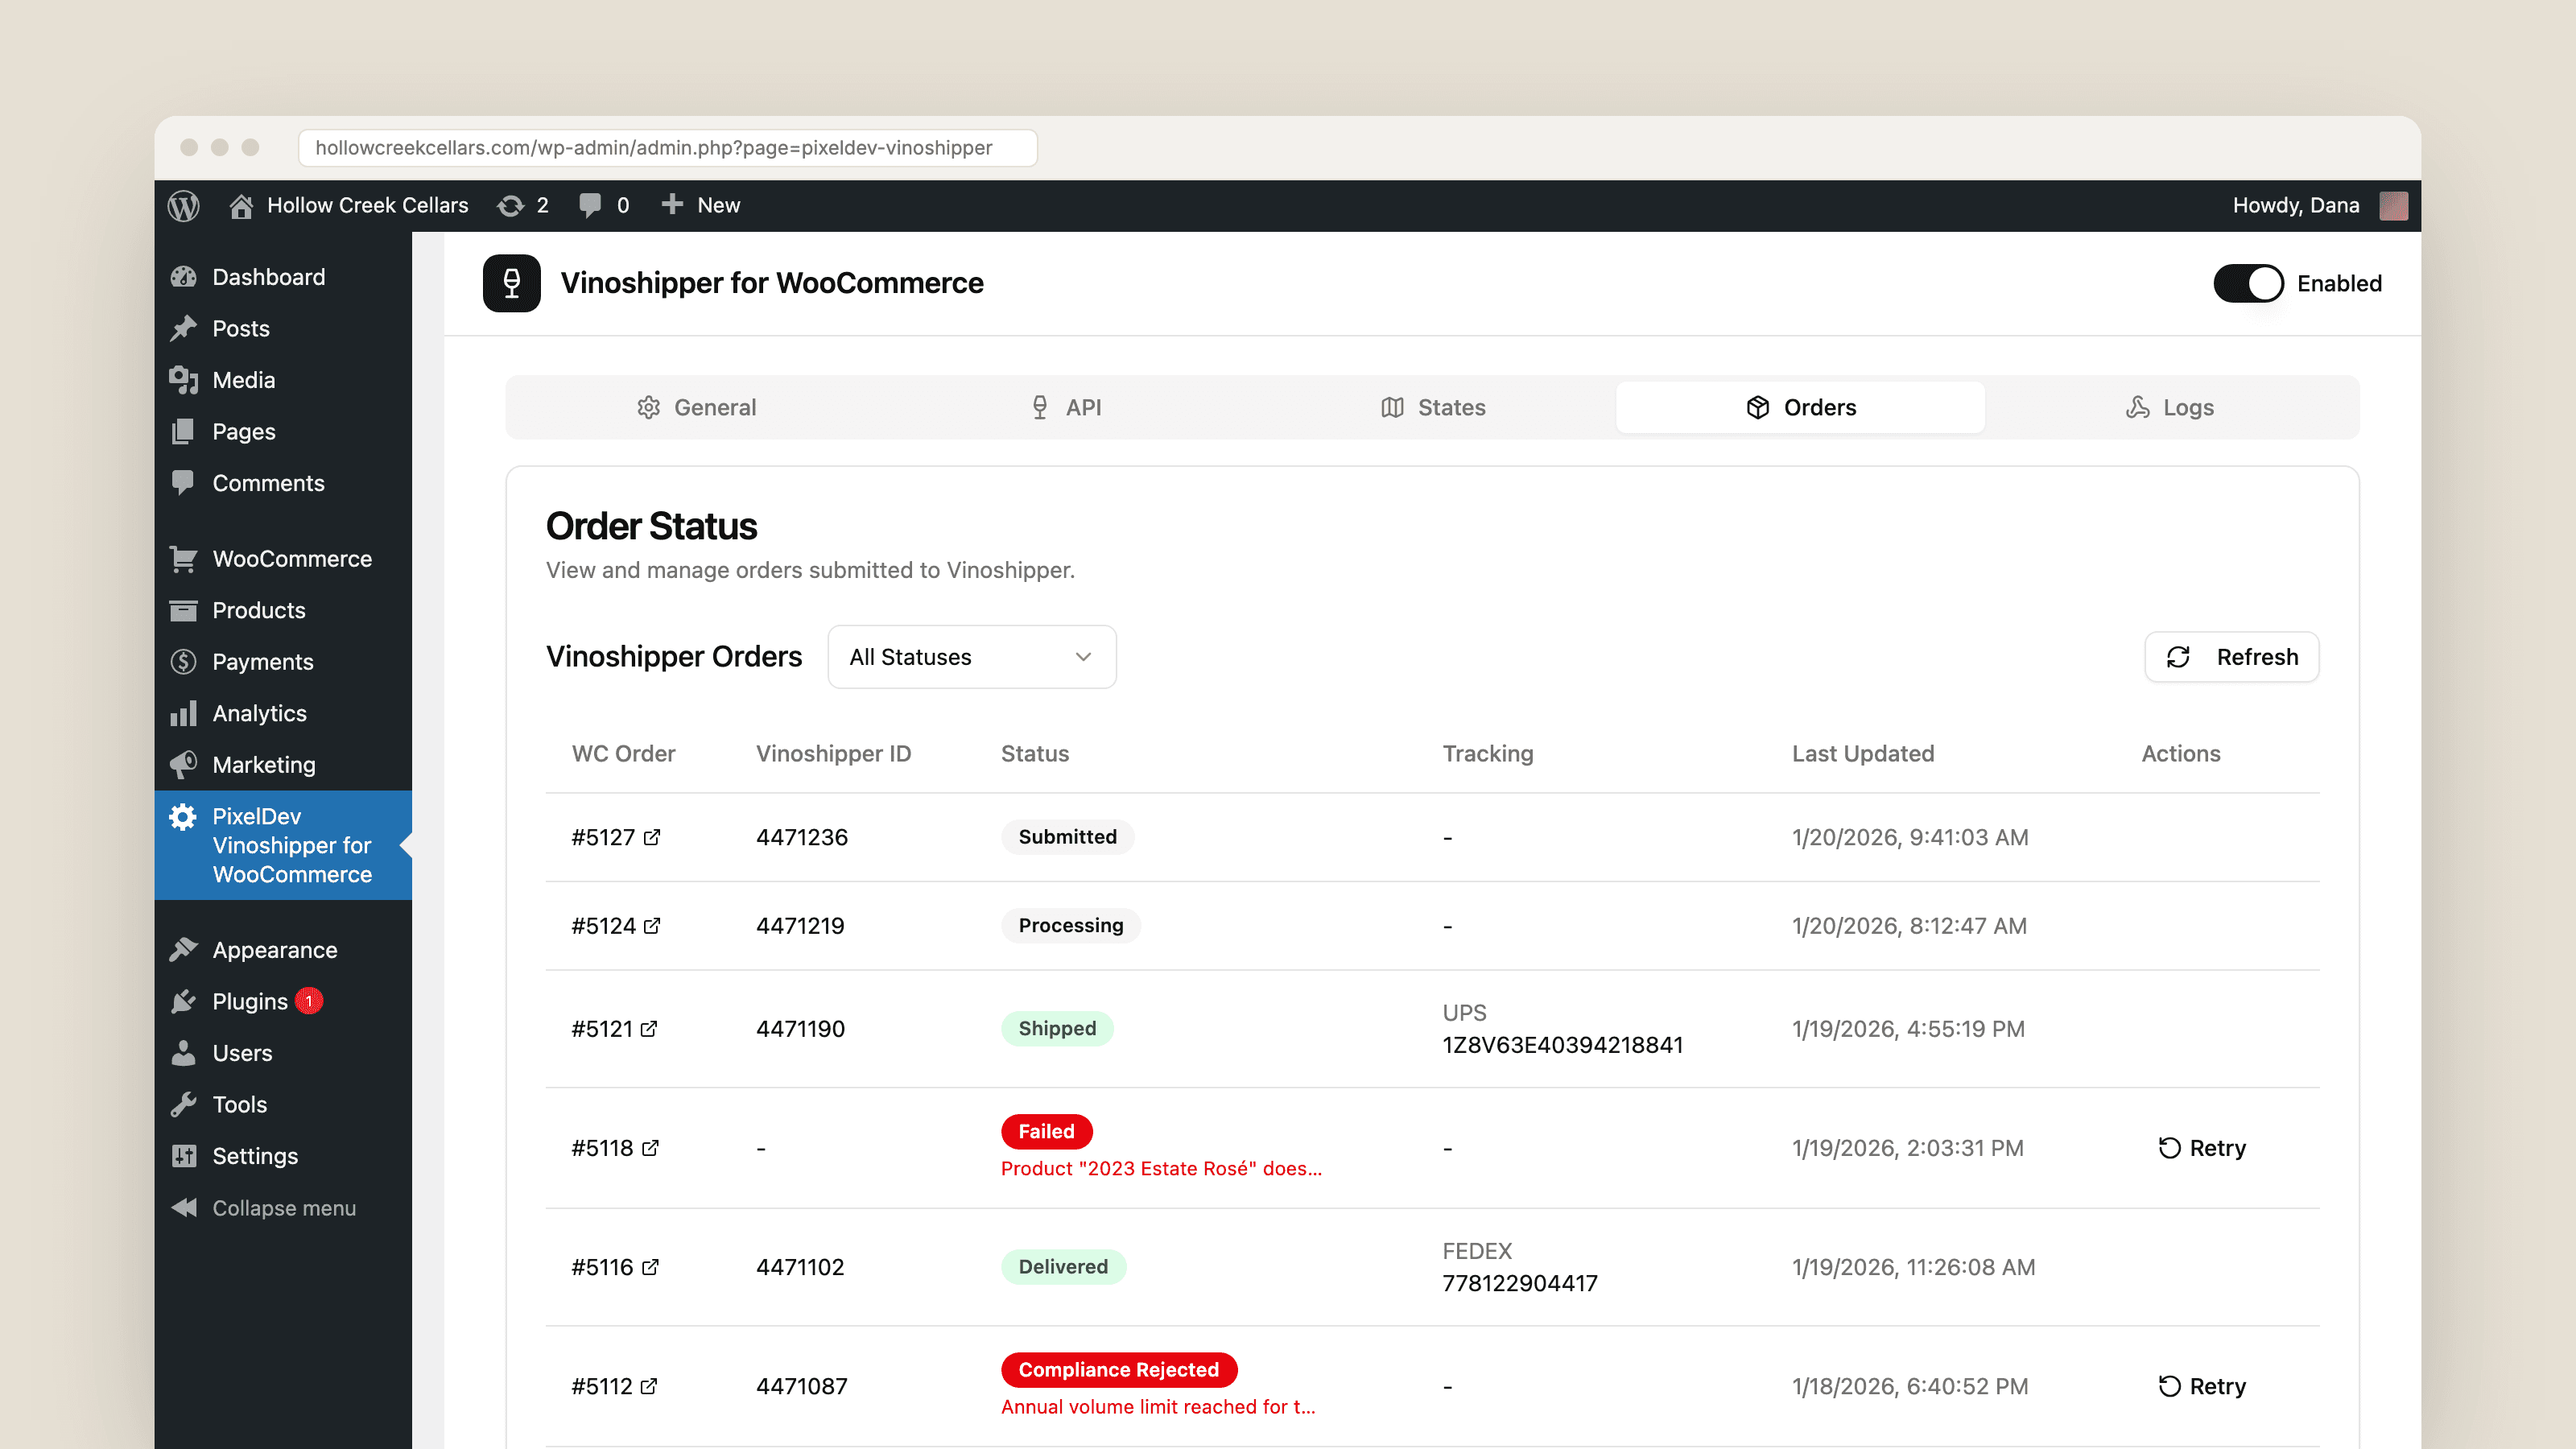Click the WooCommerce cart icon in sidebar
2576x1449 pixels.
[x=184, y=559]
